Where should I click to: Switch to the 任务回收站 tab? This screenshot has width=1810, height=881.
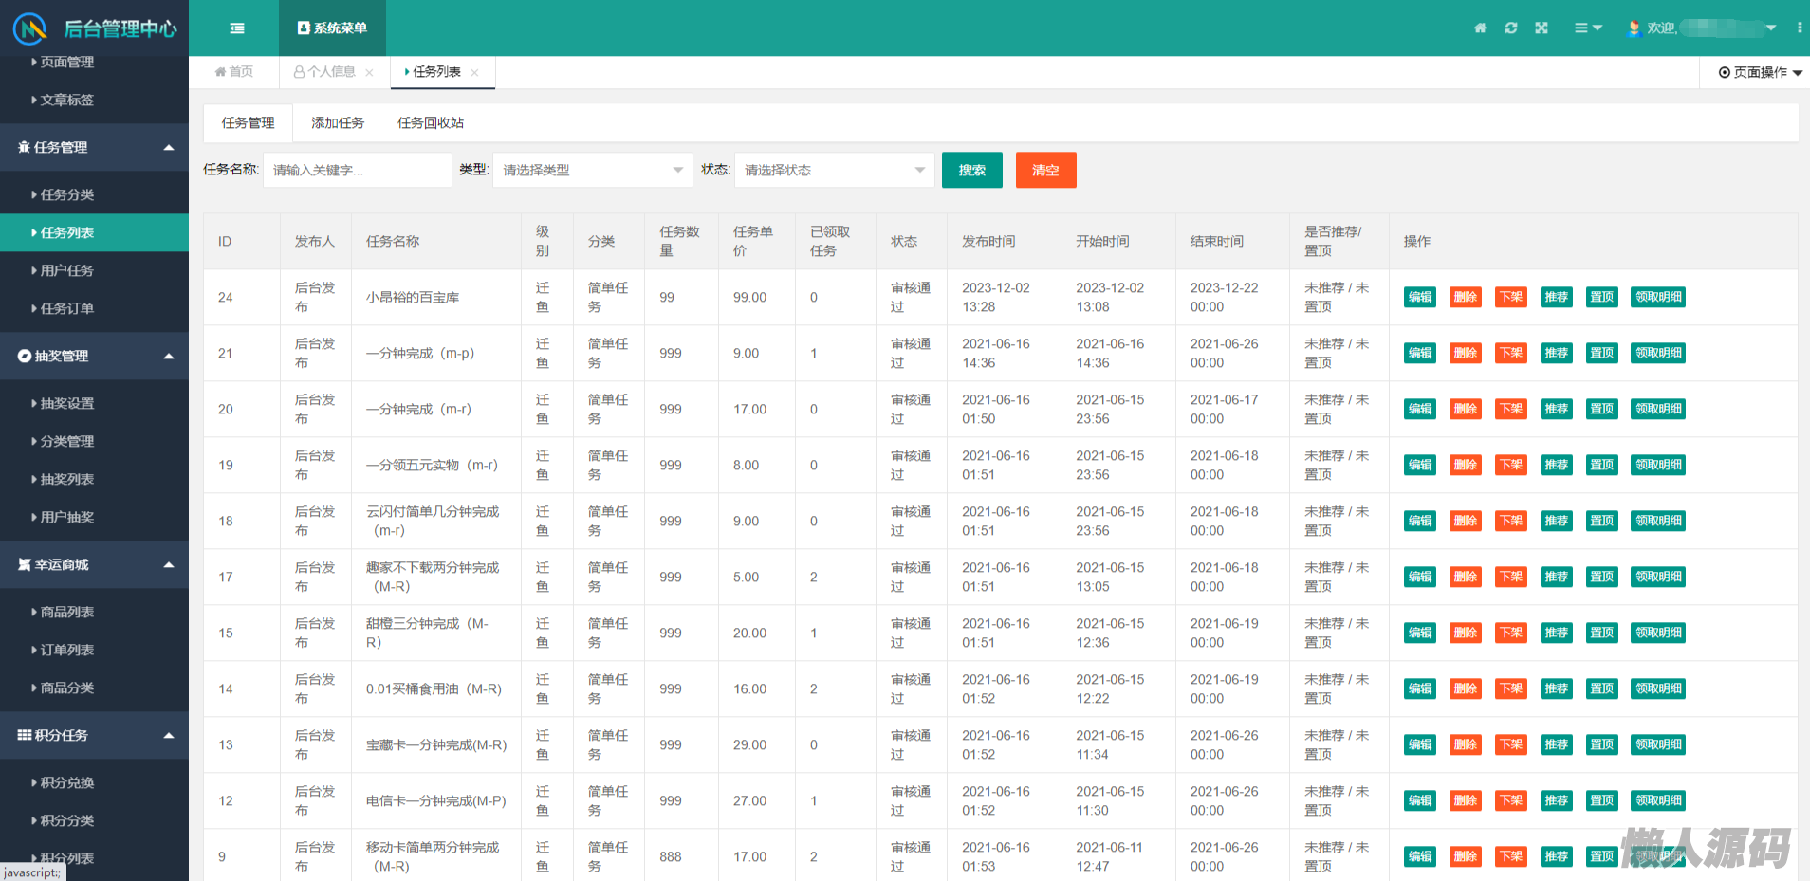coord(431,122)
